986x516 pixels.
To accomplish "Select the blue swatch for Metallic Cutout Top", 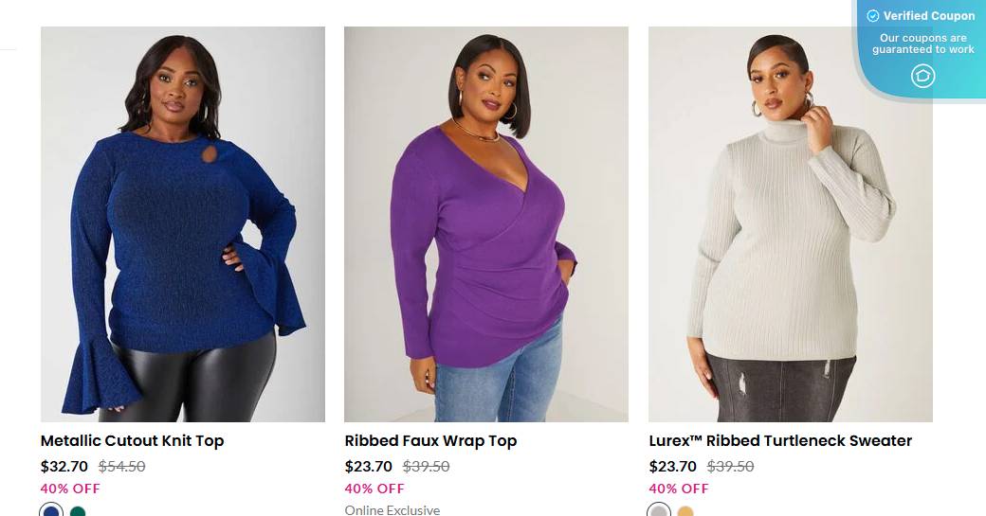I will [x=51, y=512].
